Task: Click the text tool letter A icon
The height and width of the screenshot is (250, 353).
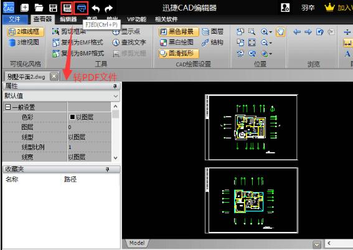Action: coord(347,54)
